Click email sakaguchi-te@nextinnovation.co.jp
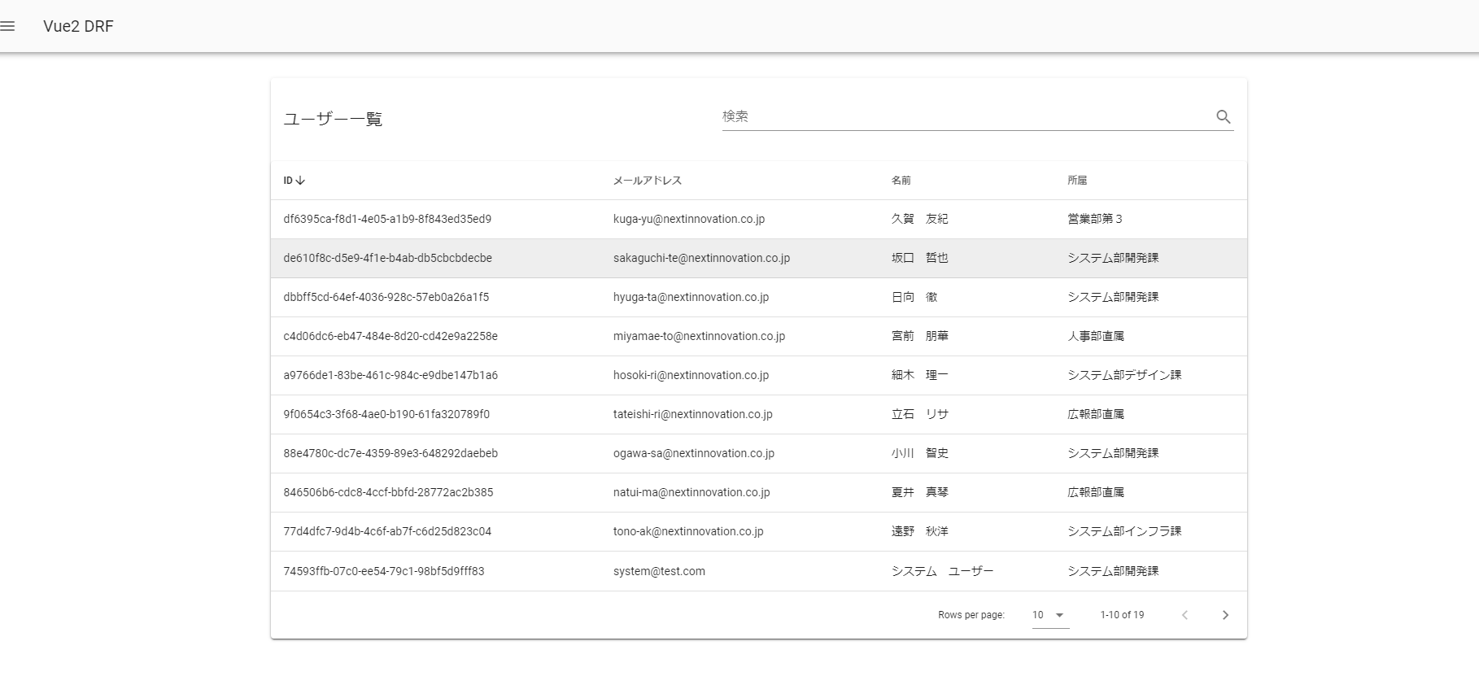This screenshot has width=1479, height=698. (x=701, y=259)
